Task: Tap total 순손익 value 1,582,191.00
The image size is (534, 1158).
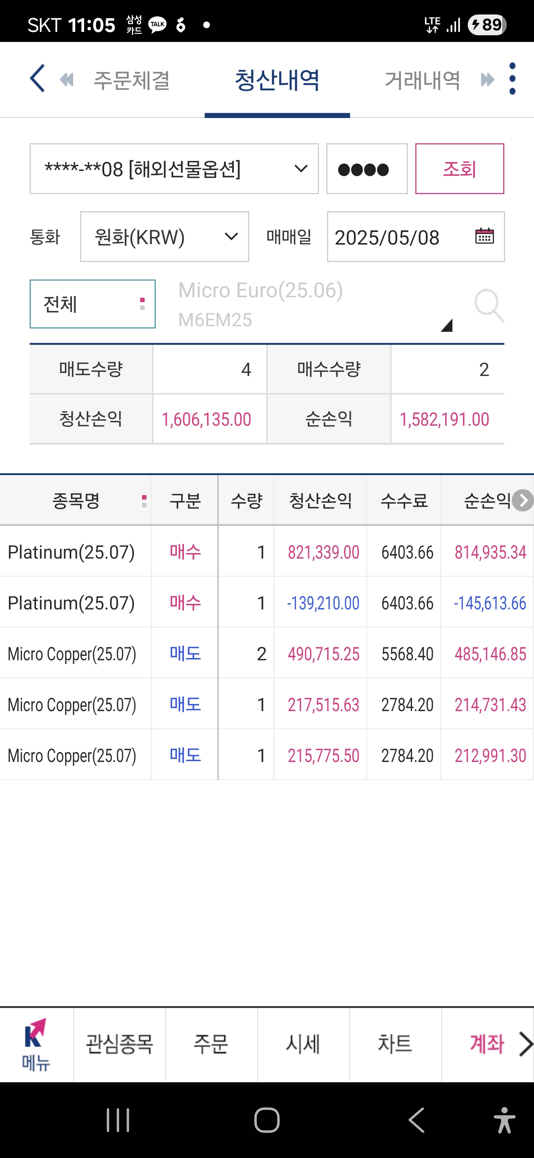Action: pyautogui.click(x=444, y=419)
